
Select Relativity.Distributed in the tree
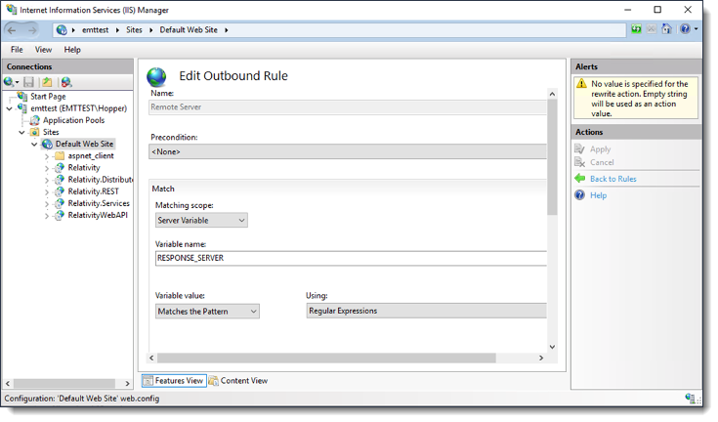101,180
